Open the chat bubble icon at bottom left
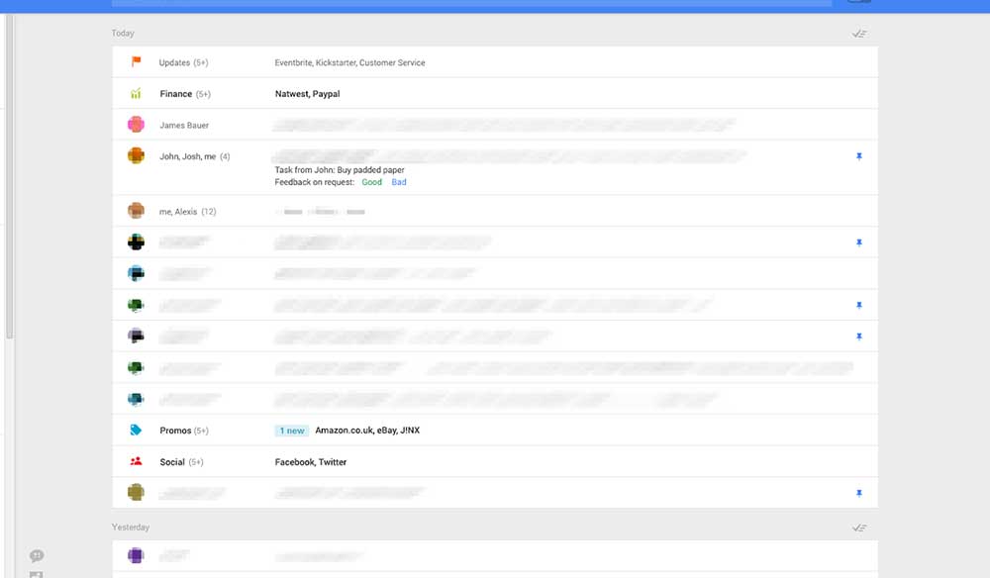The image size is (990, 578). 37,556
